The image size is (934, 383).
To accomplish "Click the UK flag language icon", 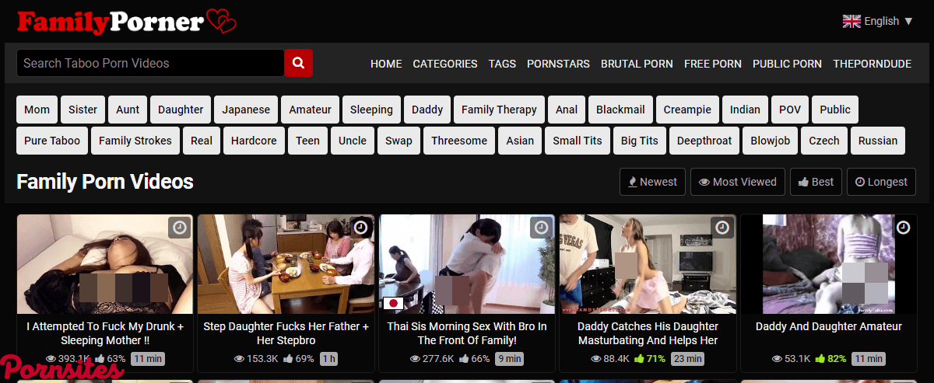I will [x=851, y=21].
